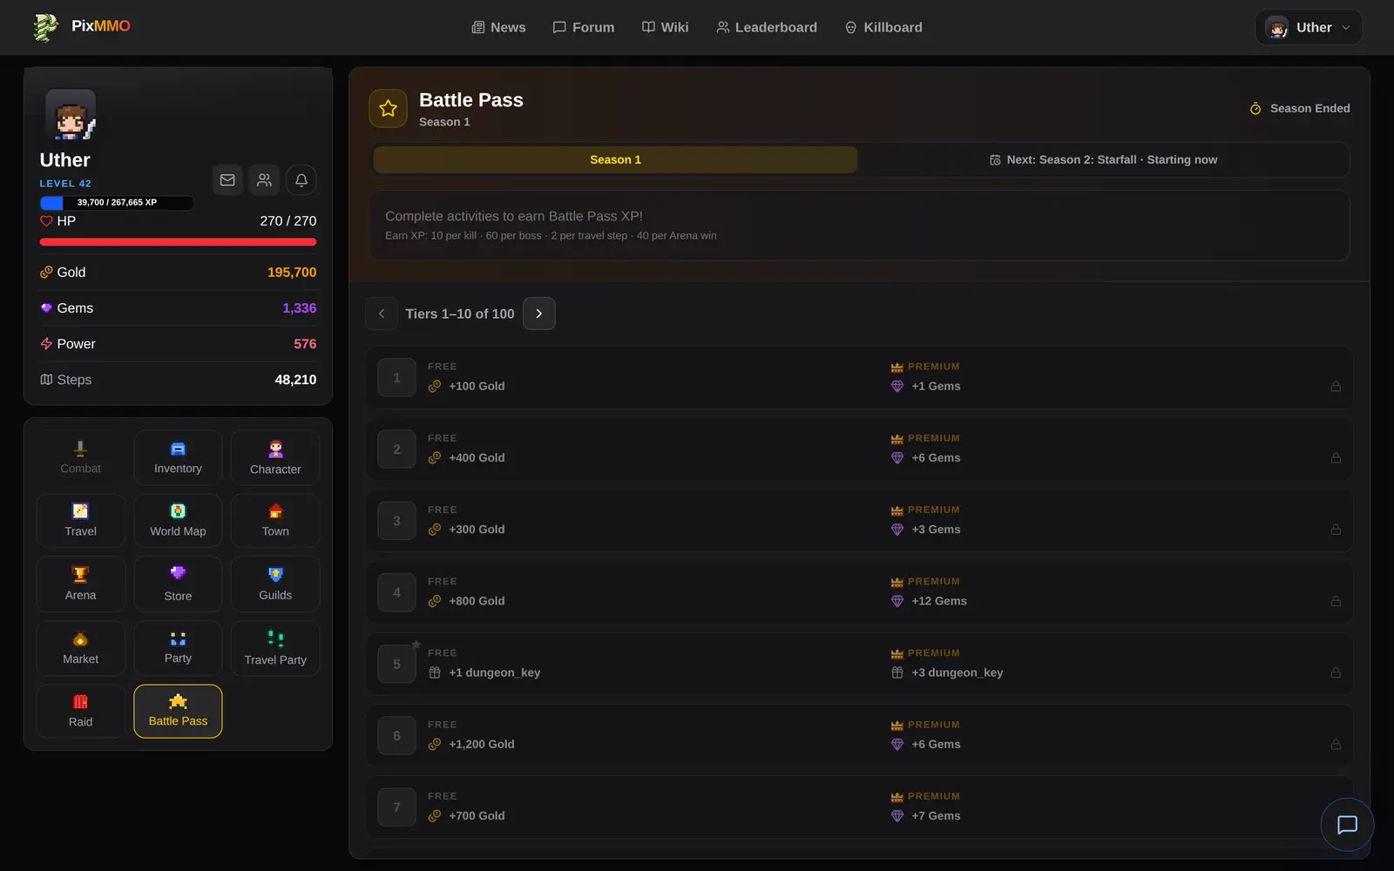Open the chat bubble button
This screenshot has width=1394, height=871.
(1347, 825)
